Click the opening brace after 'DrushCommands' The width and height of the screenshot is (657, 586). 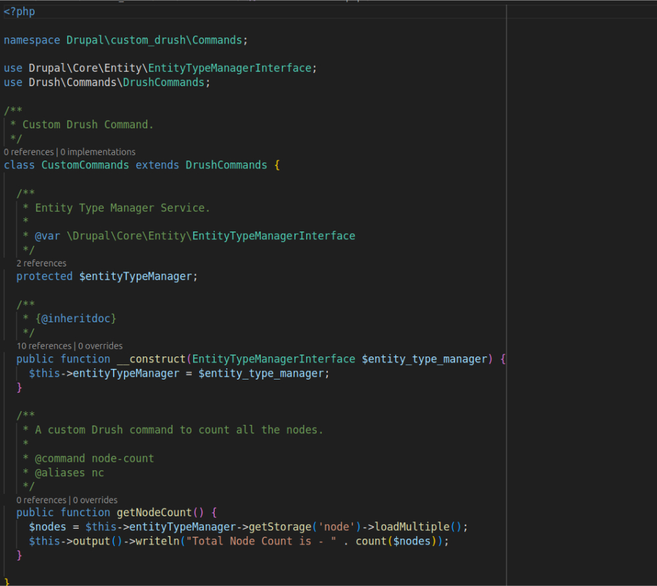pos(277,165)
